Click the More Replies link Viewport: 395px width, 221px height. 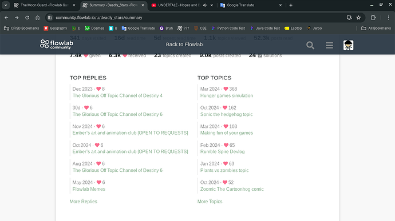click(83, 202)
